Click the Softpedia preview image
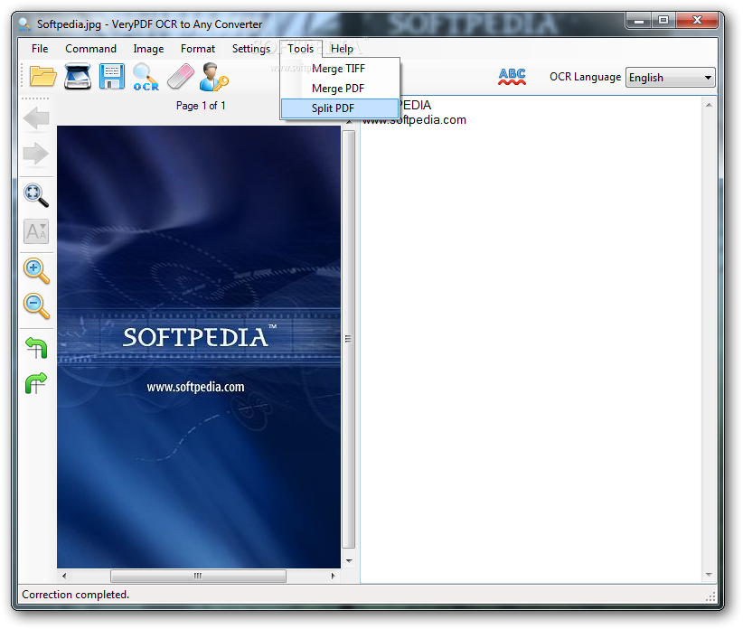This screenshot has height=629, width=743. coord(199,347)
